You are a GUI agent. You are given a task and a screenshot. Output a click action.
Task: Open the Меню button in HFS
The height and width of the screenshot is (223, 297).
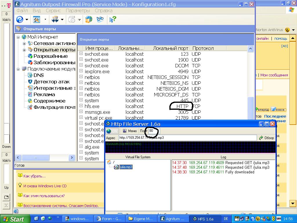130,131
